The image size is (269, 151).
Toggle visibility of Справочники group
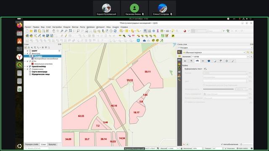tap(27, 69)
